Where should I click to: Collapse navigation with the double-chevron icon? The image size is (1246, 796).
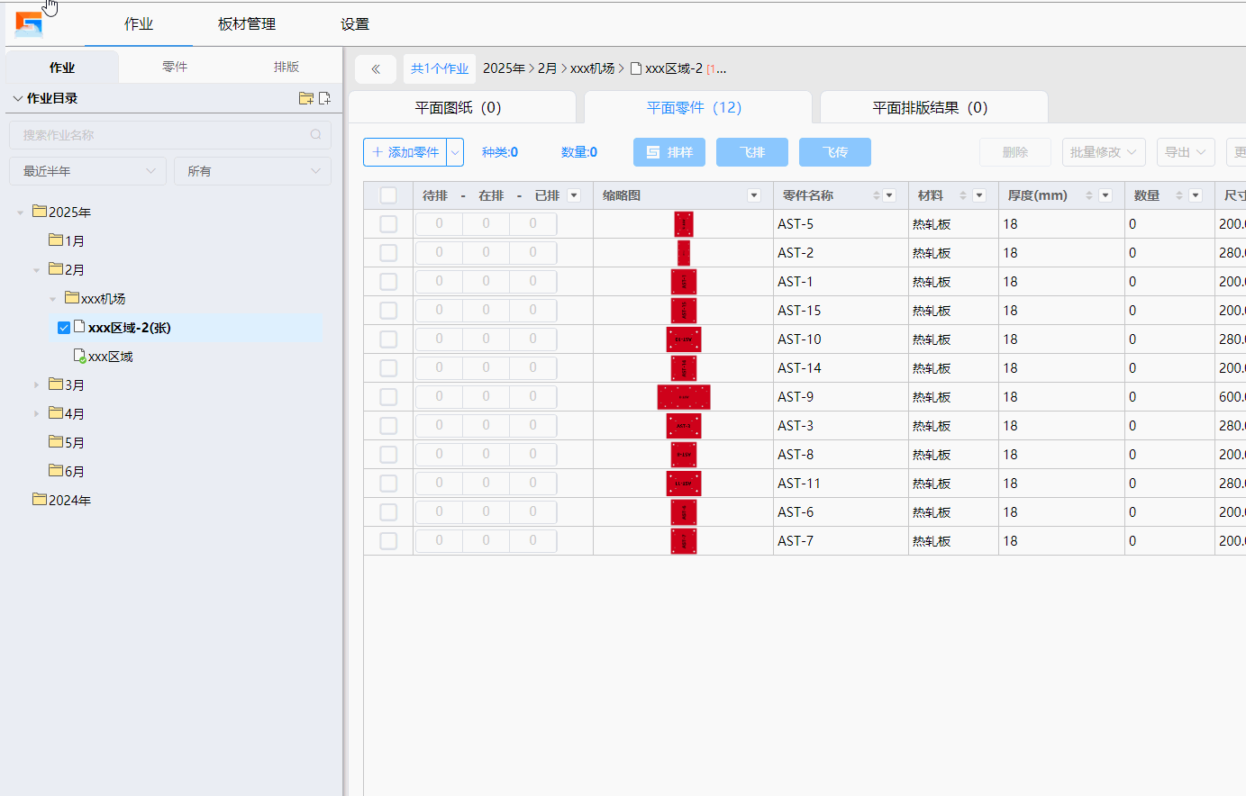tap(376, 68)
